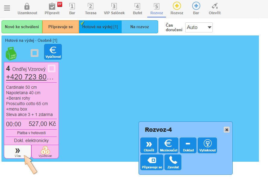Image resolution: width=268 pixels, height=192 pixels.
Task: Open the Na rozvoz tab
Action: [x=139, y=27]
